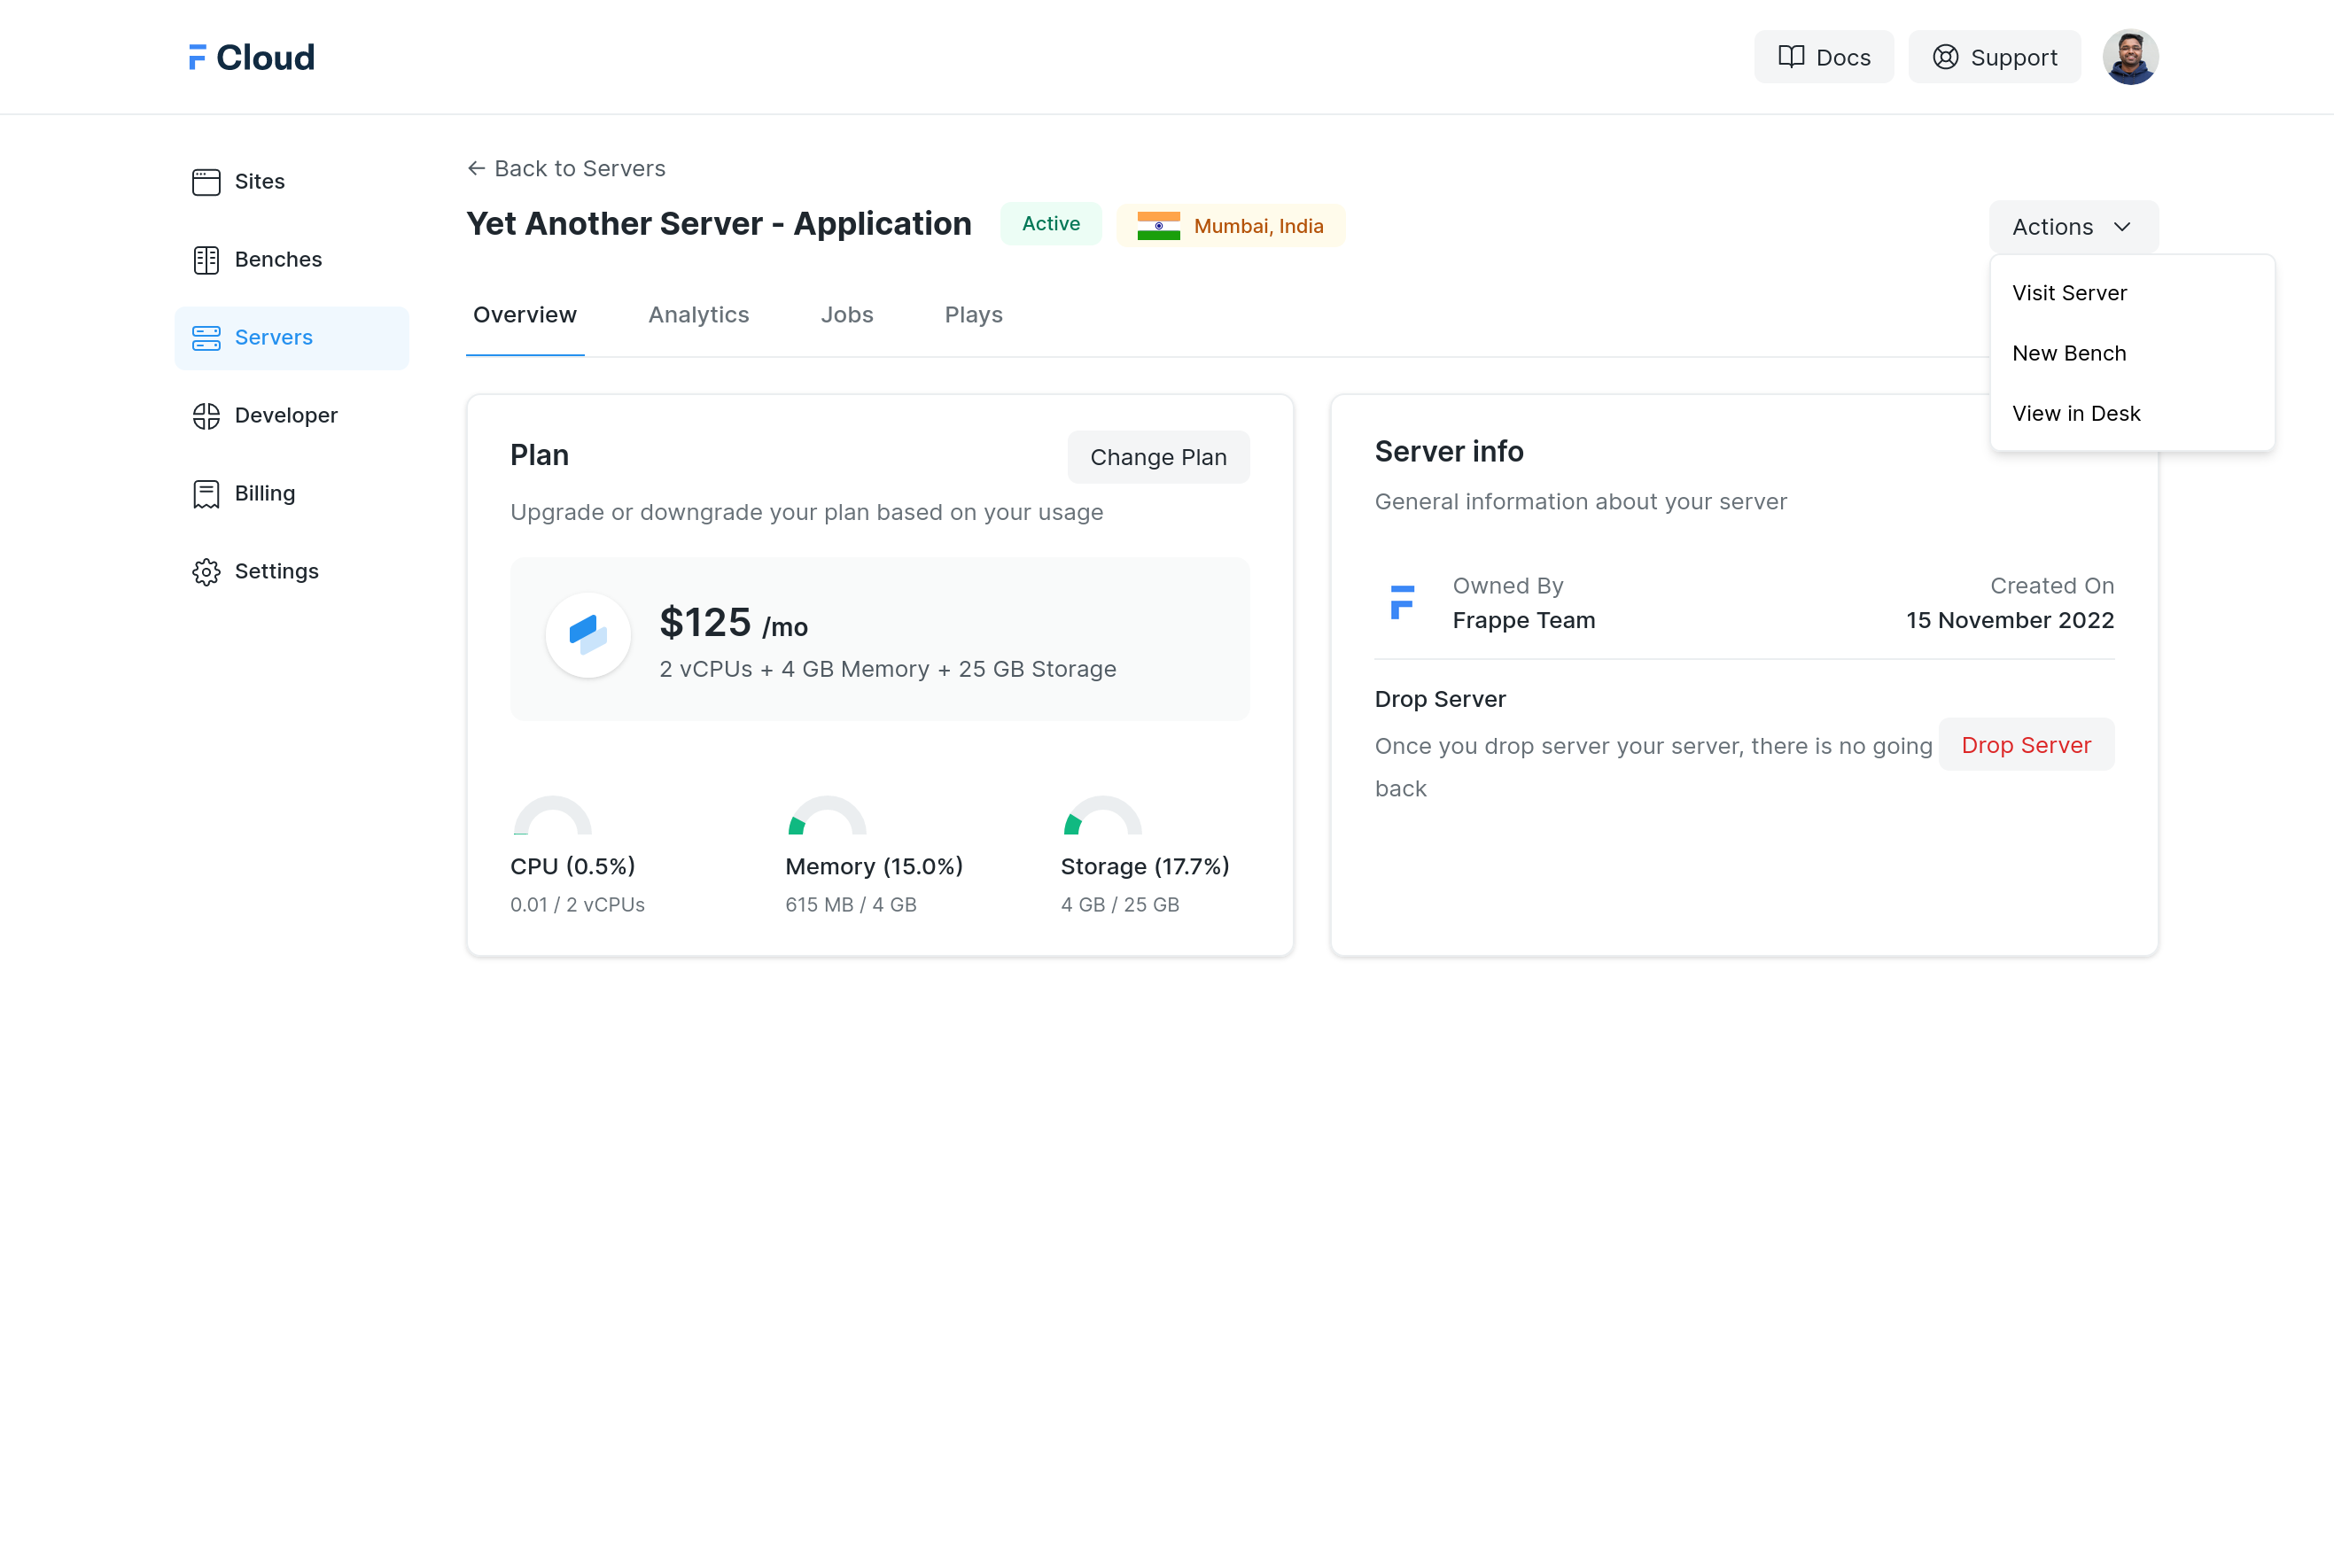Click the '15 November 2022' date
Viewport: 2334px width, 1568px height.
(x=2010, y=620)
